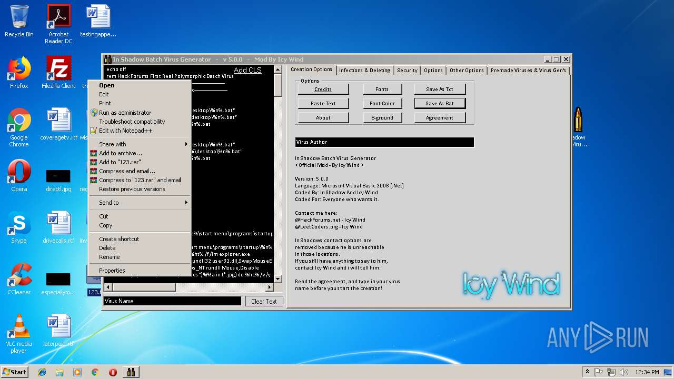Open Internet Explorer in the taskbar
The image size is (674, 379).
pos(42,372)
